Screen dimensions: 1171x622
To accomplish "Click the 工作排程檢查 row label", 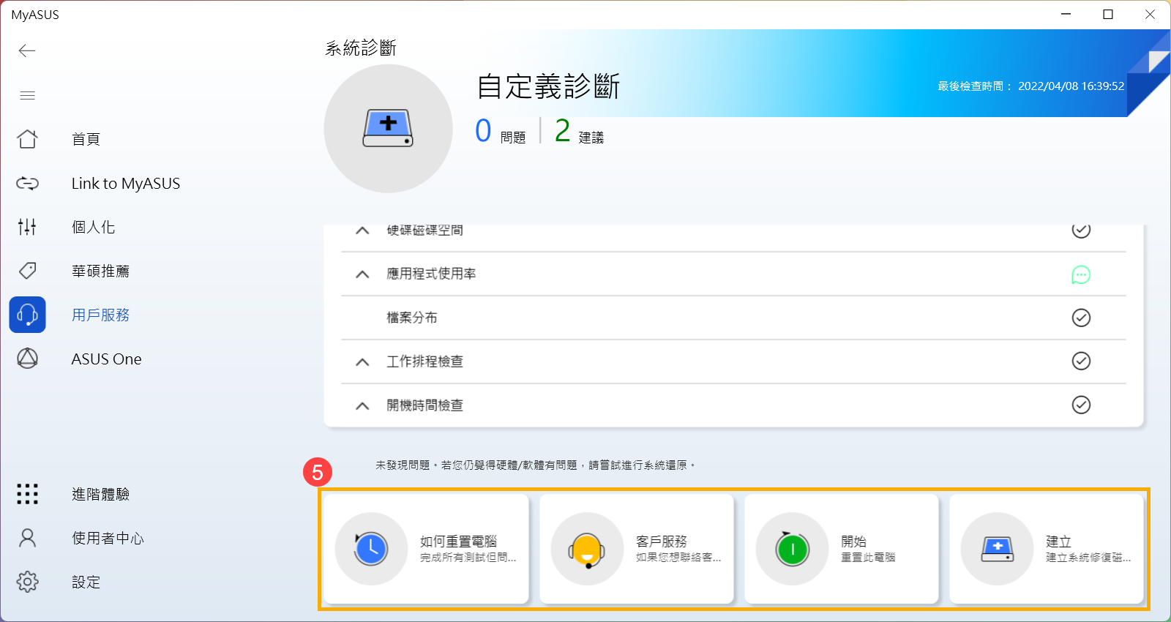I will pyautogui.click(x=424, y=361).
